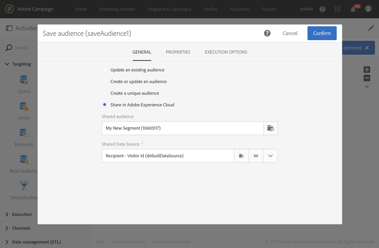379x248 pixels.
Task: Open the apps grid switcher icon
Action: click(337, 9)
